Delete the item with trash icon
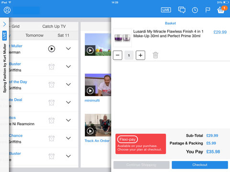230x172 pixels. click(155, 55)
